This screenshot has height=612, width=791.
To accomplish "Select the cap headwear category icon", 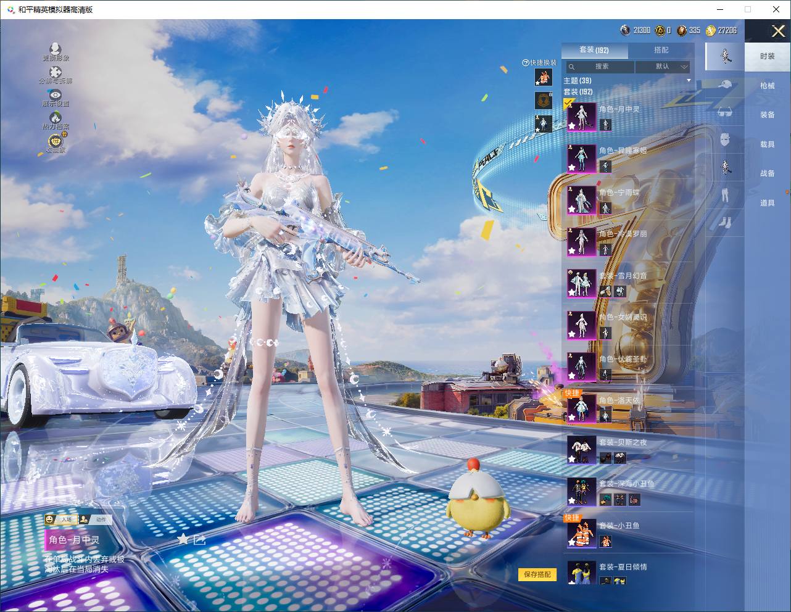I will (725, 85).
